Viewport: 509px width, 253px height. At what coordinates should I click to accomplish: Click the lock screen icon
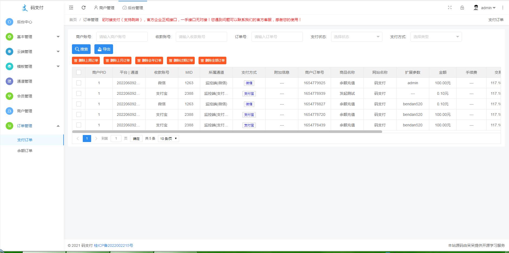(462, 8)
